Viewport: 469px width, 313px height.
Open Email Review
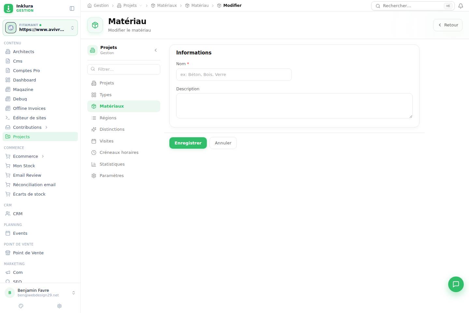click(40, 175)
